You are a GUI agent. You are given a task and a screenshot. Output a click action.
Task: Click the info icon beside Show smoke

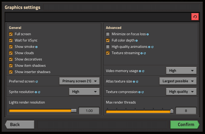36,47
